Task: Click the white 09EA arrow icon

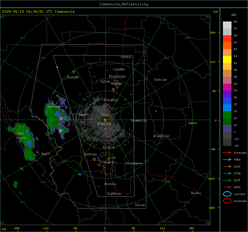Action: pyautogui.click(x=227, y=160)
